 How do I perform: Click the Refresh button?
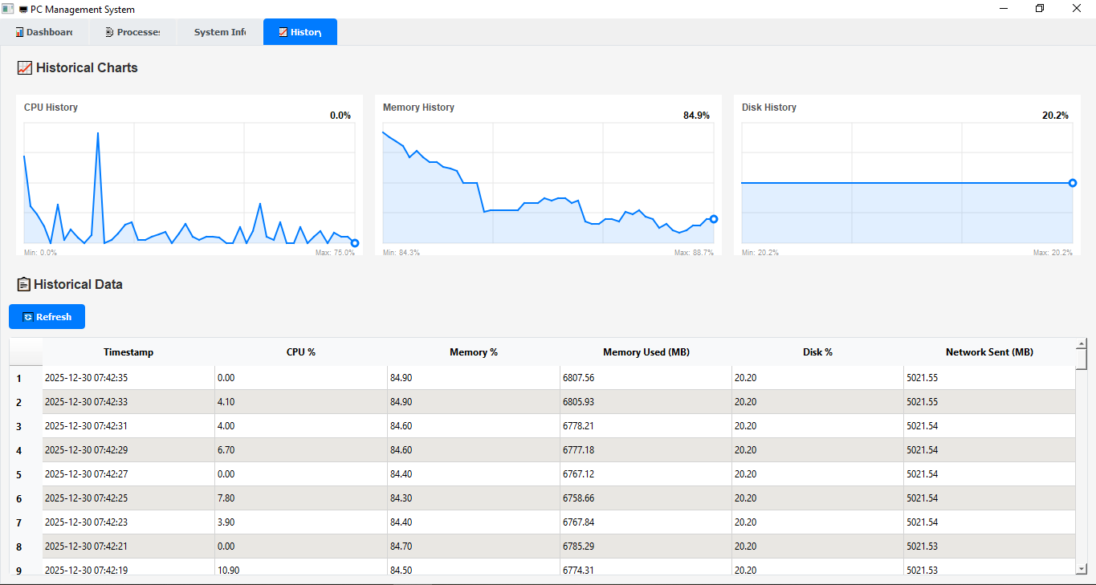[47, 317]
